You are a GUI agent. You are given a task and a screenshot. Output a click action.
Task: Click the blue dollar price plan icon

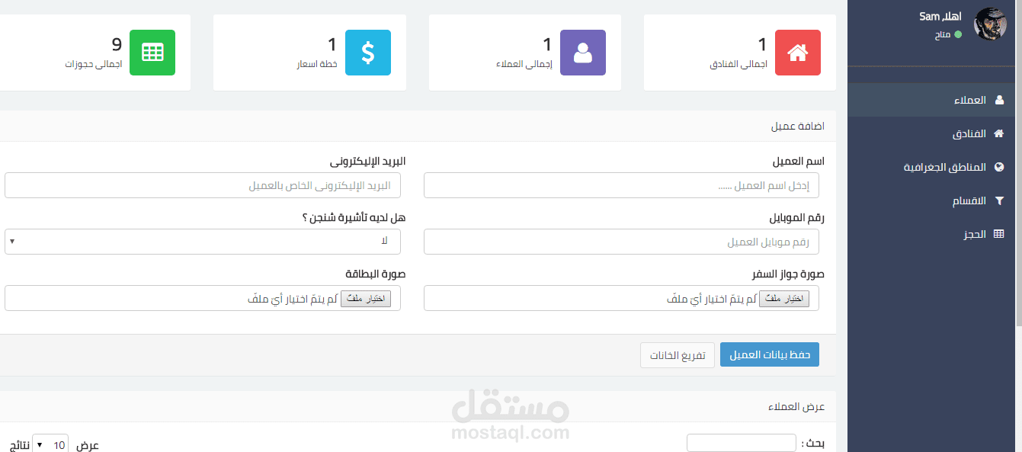coord(368,52)
